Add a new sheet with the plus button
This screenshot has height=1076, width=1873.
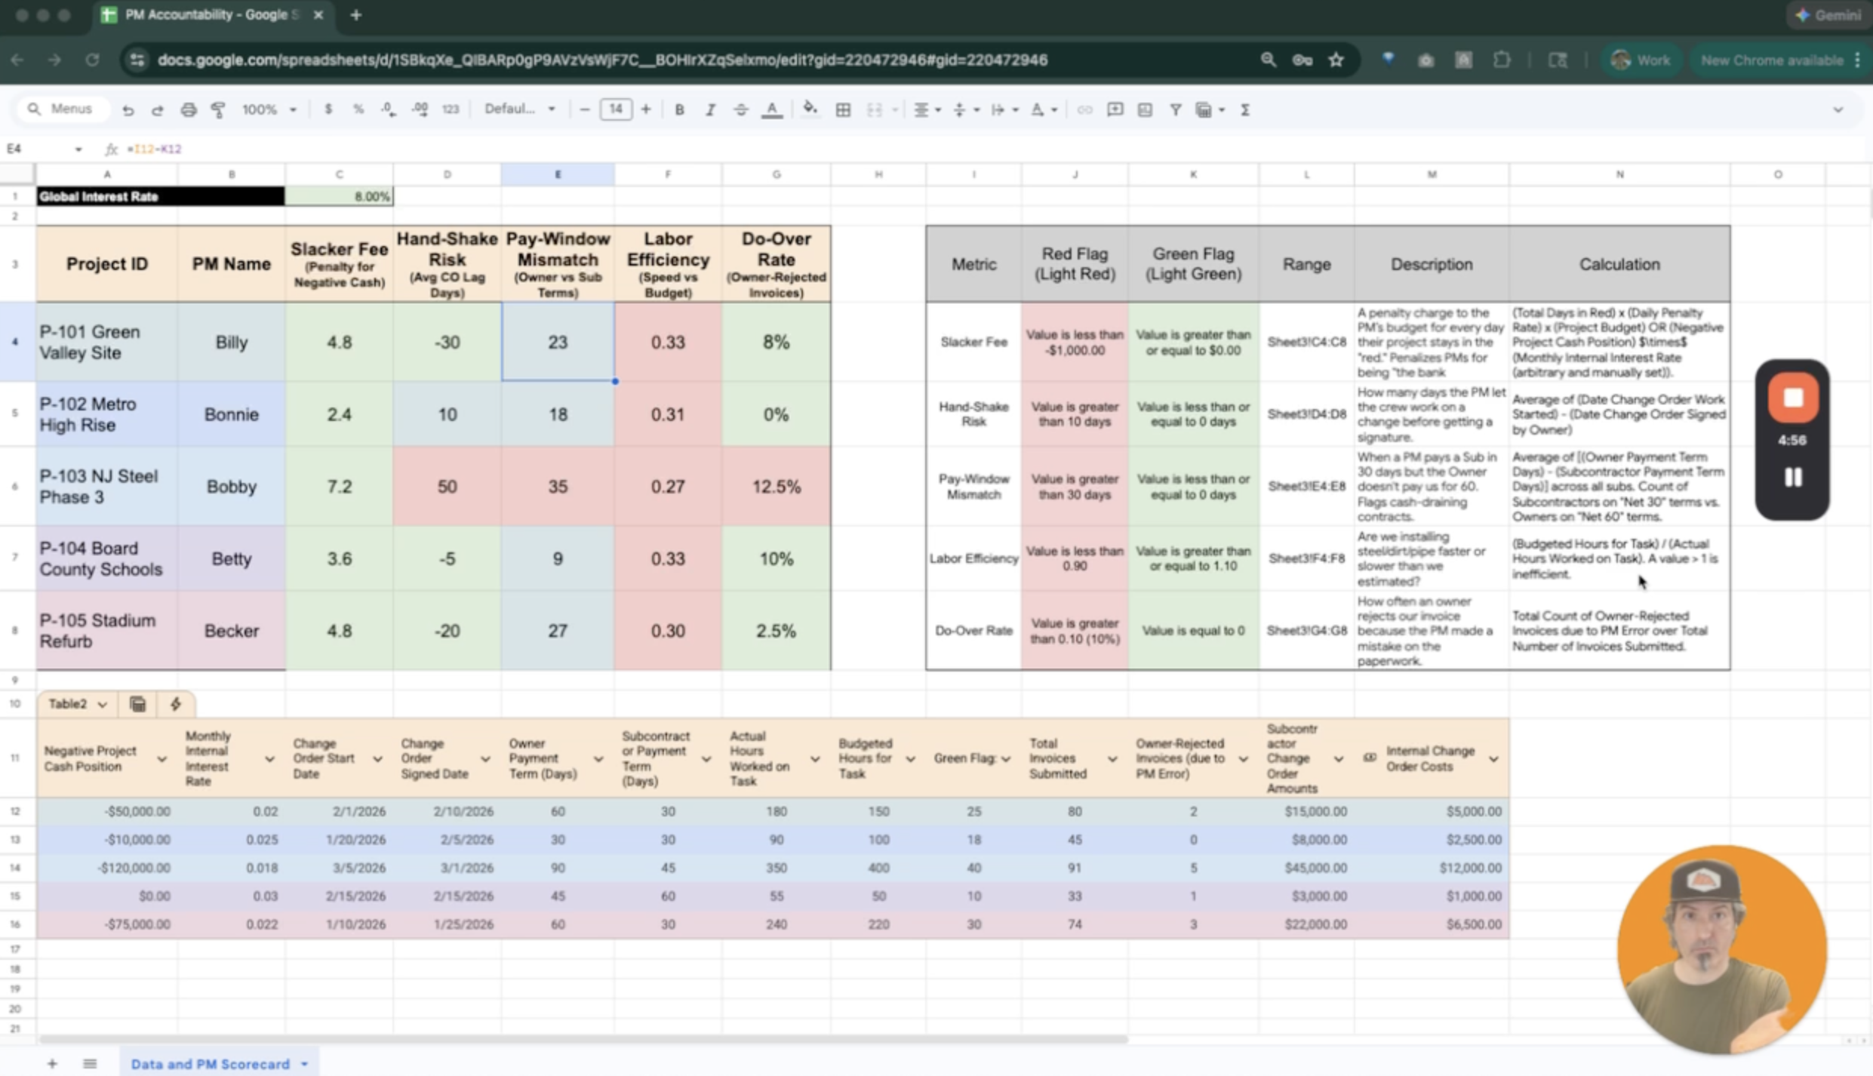tap(52, 1064)
